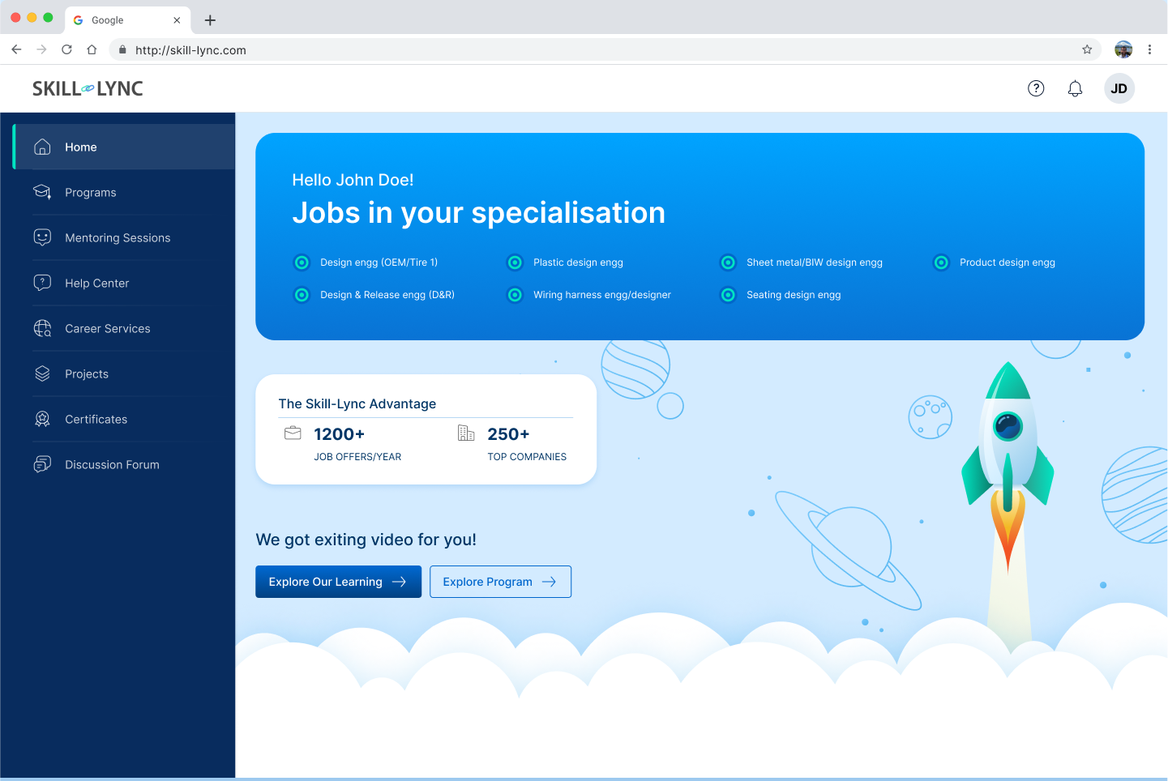Open Mentoring Sessions in sidebar
Viewport: 1168px width, 781px height.
click(124, 237)
